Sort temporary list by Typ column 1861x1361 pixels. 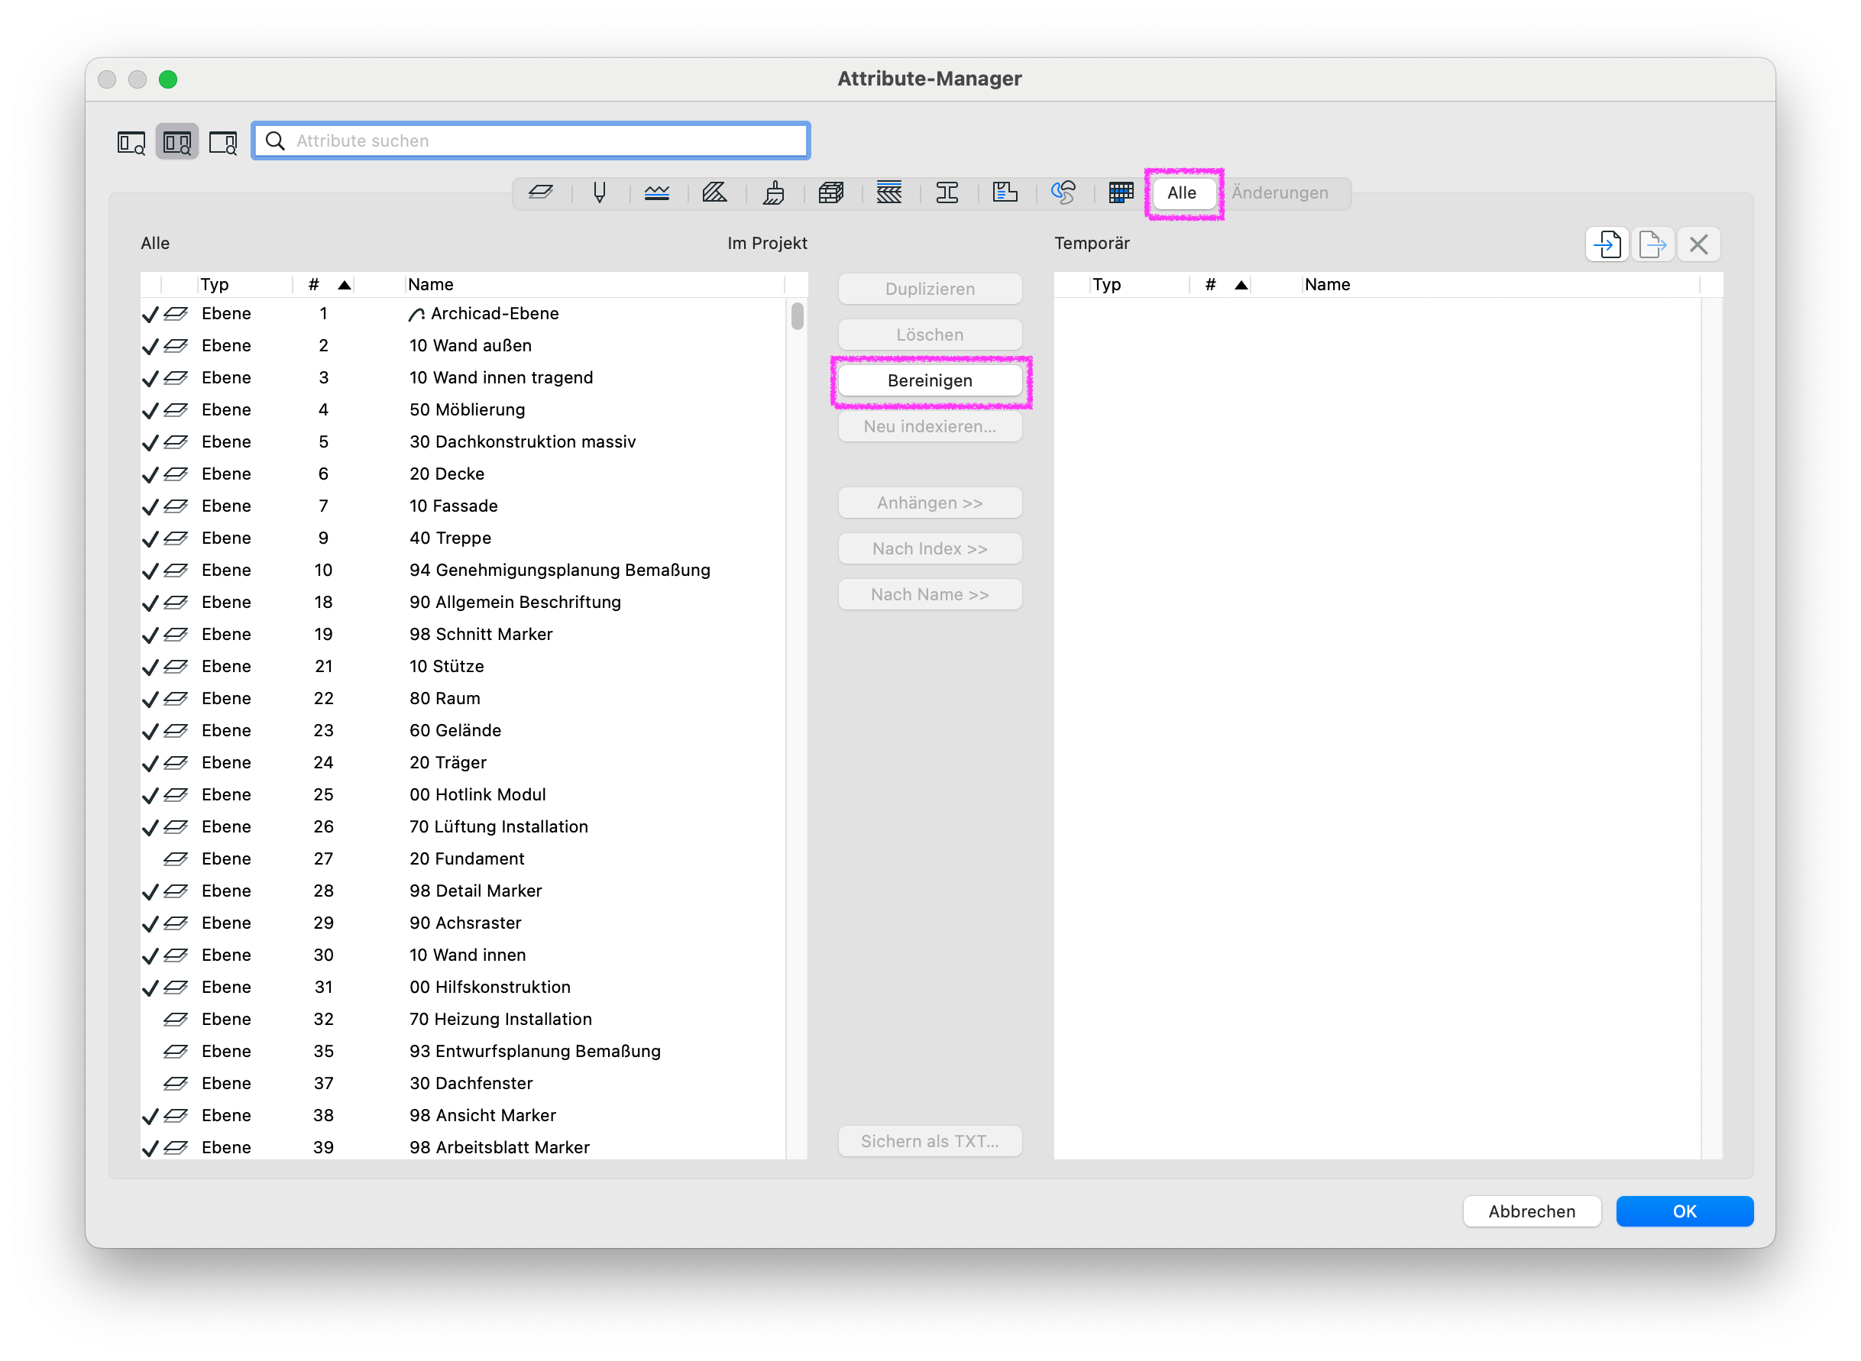[x=1140, y=285]
